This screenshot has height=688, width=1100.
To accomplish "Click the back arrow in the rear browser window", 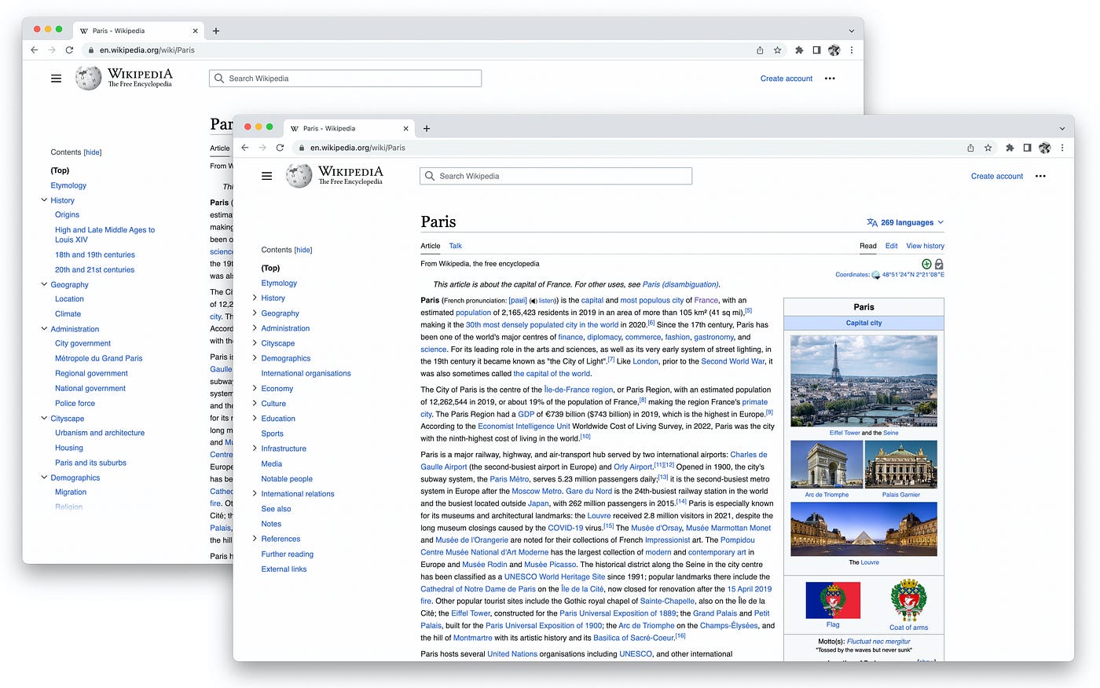I will coord(34,50).
